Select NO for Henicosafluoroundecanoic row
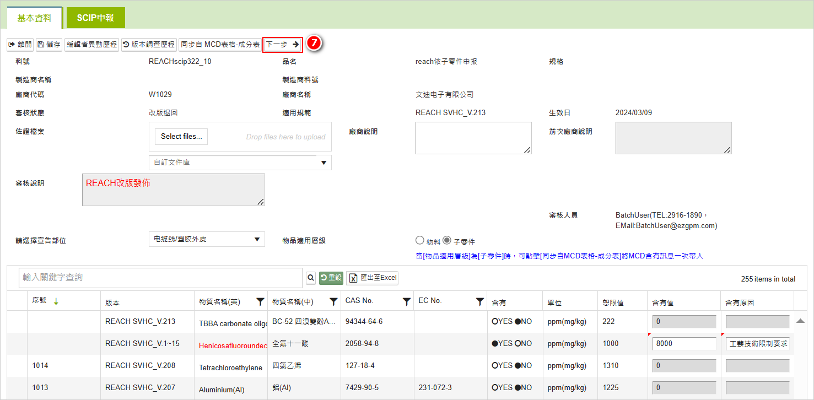Viewport: 814px width, 400px height. click(517, 344)
